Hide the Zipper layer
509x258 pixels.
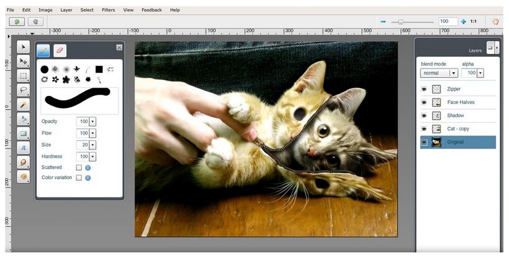click(x=424, y=89)
